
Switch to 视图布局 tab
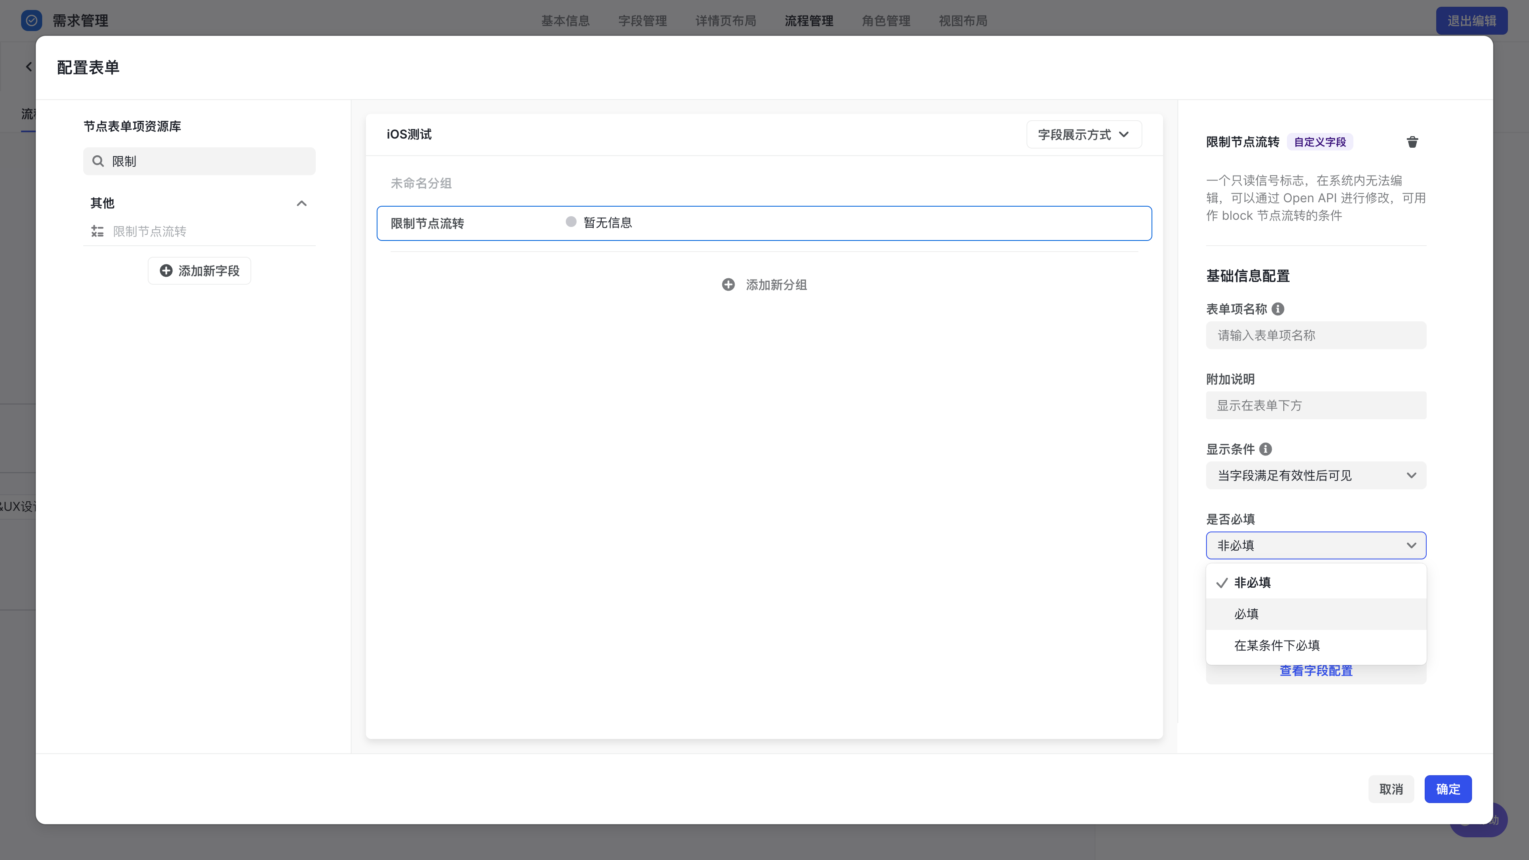963,21
